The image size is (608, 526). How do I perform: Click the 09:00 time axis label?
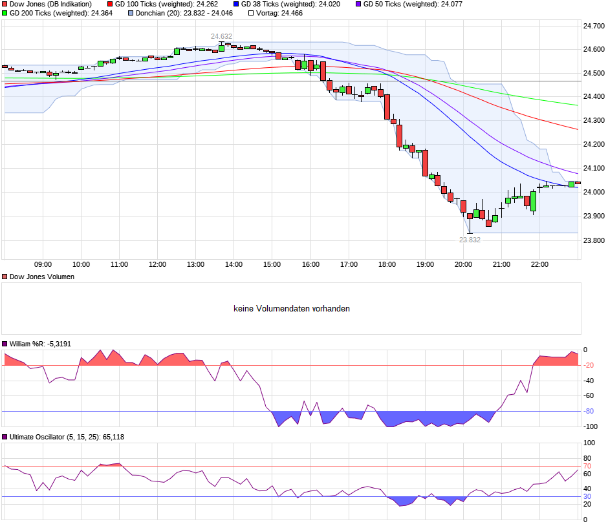coord(43,264)
